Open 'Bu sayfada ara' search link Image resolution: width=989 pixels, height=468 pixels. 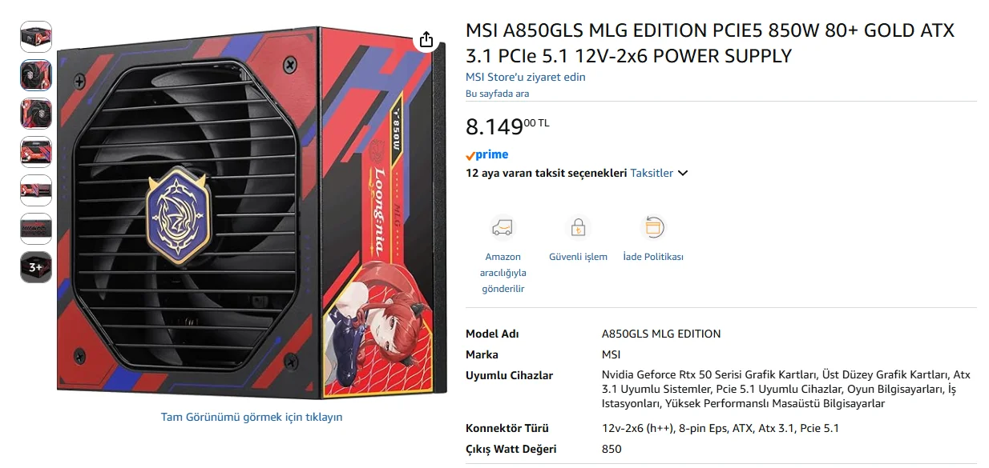click(497, 94)
